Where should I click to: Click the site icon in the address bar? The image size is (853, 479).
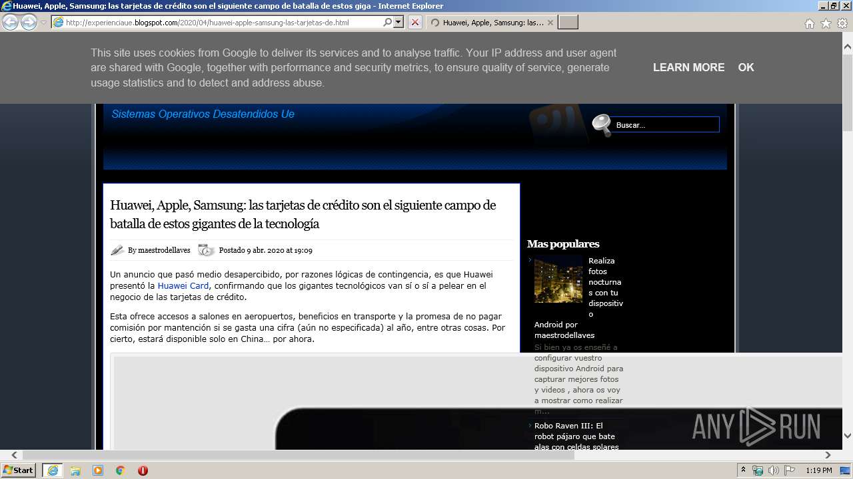pyautogui.click(x=59, y=23)
